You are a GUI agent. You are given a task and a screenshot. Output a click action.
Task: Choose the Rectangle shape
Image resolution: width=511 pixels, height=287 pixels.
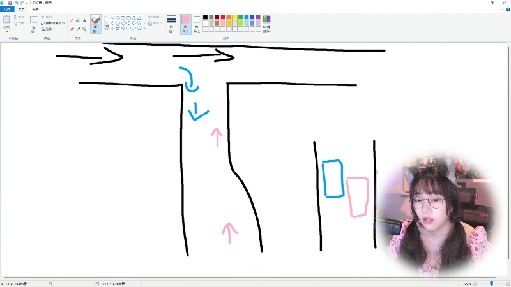(123, 18)
